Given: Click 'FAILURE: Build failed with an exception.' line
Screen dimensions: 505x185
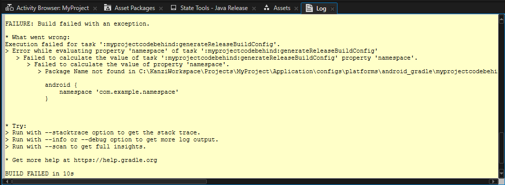Looking at the screenshot, I should point(77,24).
